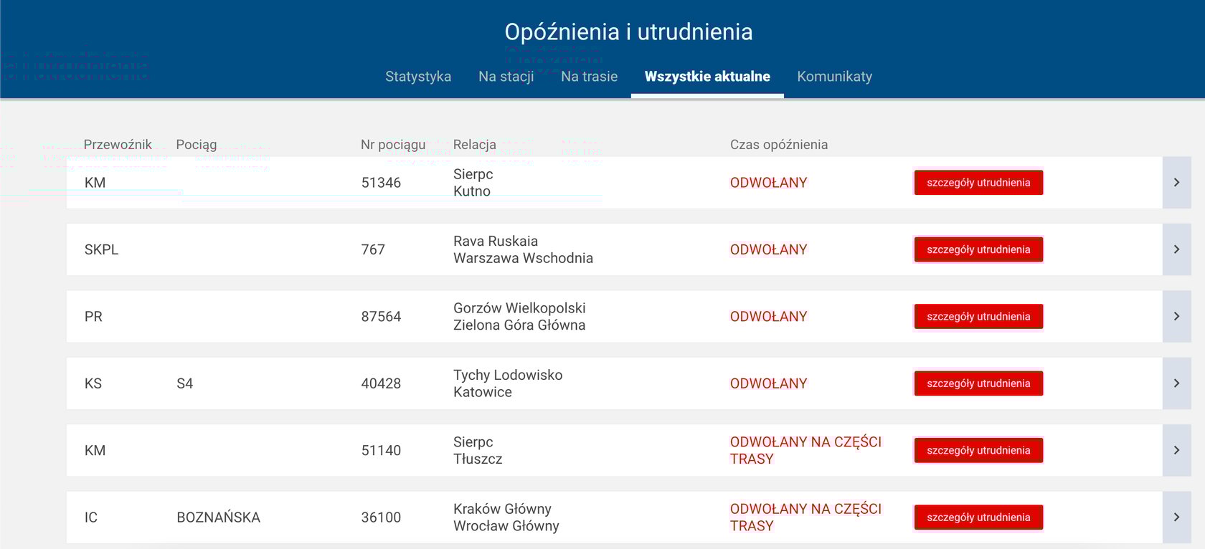
Task: Expand the PR 87564 row chevron
Action: 1176,316
